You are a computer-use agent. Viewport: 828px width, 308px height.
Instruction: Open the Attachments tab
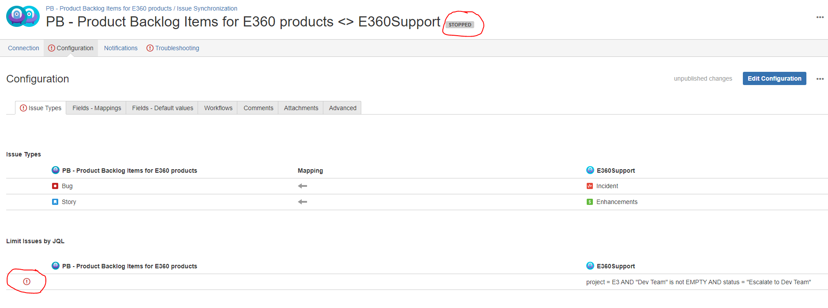(301, 108)
